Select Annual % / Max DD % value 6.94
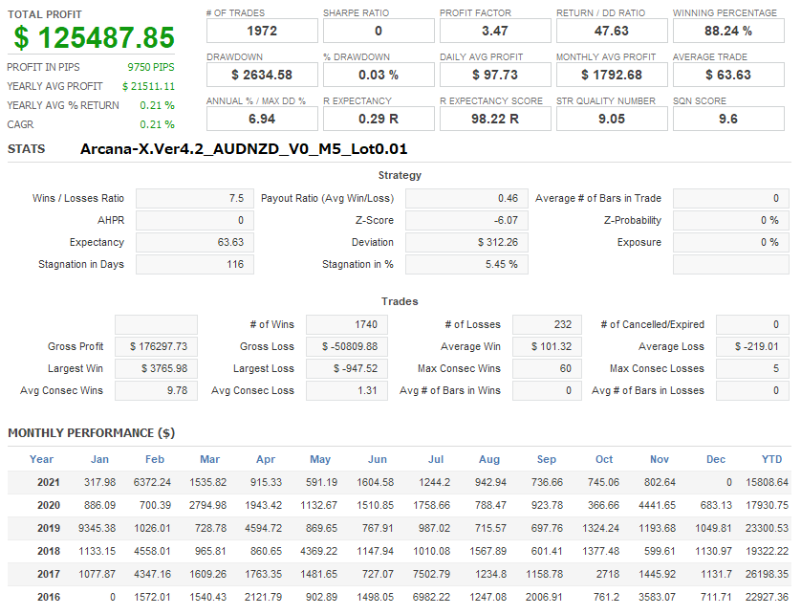 click(x=262, y=119)
